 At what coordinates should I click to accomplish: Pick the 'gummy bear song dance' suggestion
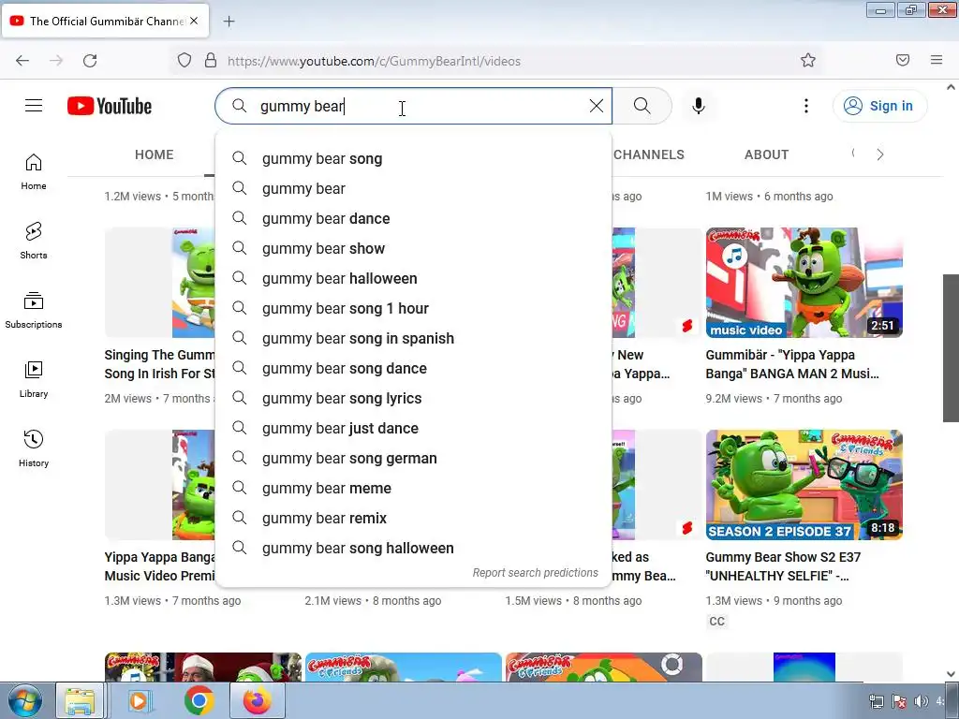413,368
